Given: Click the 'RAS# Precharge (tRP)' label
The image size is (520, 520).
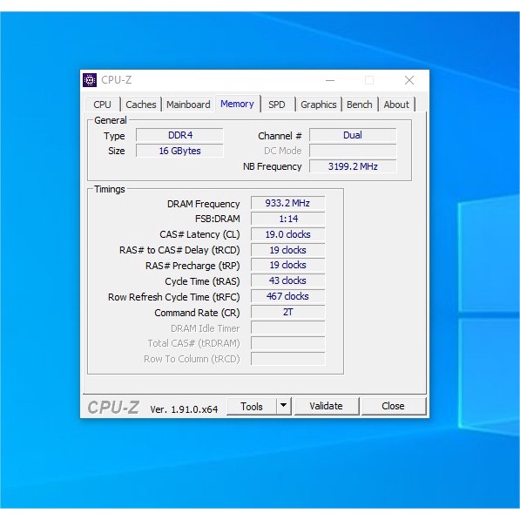Looking at the screenshot, I should click(192, 266).
